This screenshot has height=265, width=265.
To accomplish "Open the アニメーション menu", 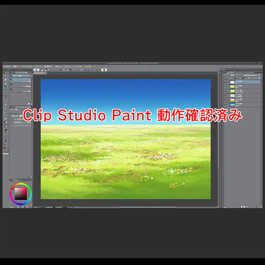I will [26, 67].
